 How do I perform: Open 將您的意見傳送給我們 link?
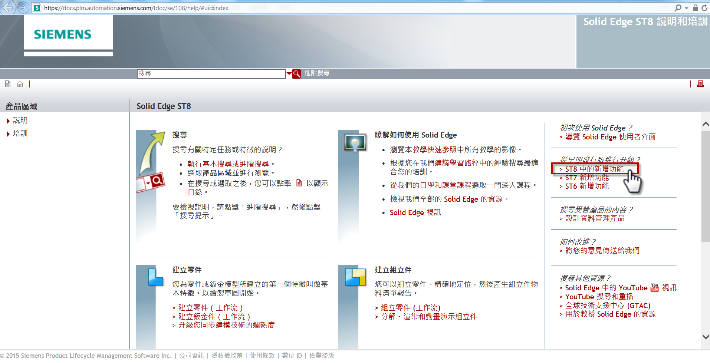(602, 251)
